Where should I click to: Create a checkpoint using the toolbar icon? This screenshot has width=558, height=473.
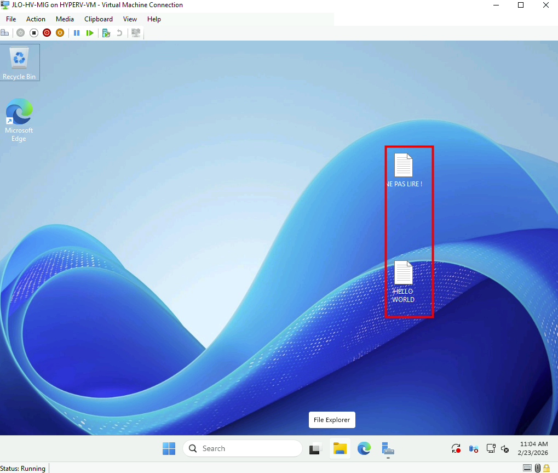click(106, 33)
